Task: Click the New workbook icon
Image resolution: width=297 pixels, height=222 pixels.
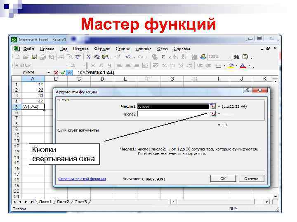Action: [17, 57]
